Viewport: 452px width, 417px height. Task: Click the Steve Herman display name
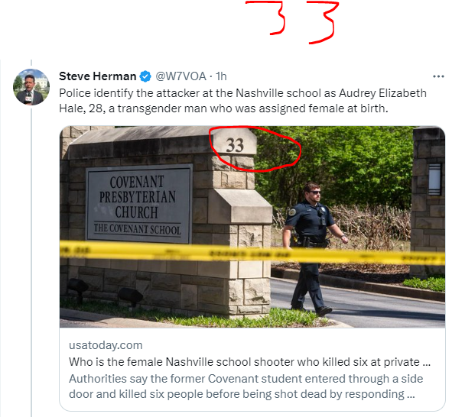[97, 76]
